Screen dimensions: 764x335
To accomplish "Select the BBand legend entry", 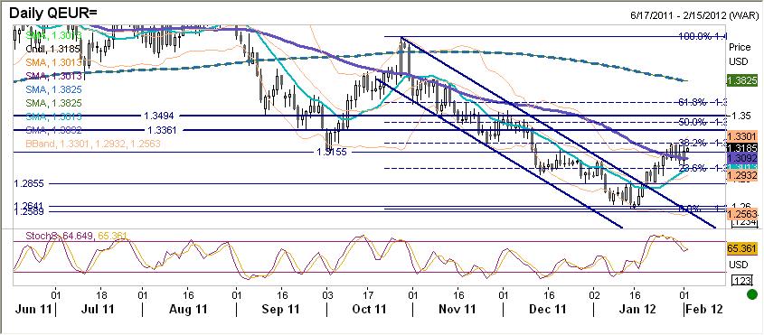I will [92, 144].
